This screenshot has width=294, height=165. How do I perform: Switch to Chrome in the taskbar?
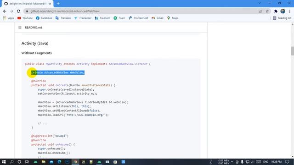[75, 162]
